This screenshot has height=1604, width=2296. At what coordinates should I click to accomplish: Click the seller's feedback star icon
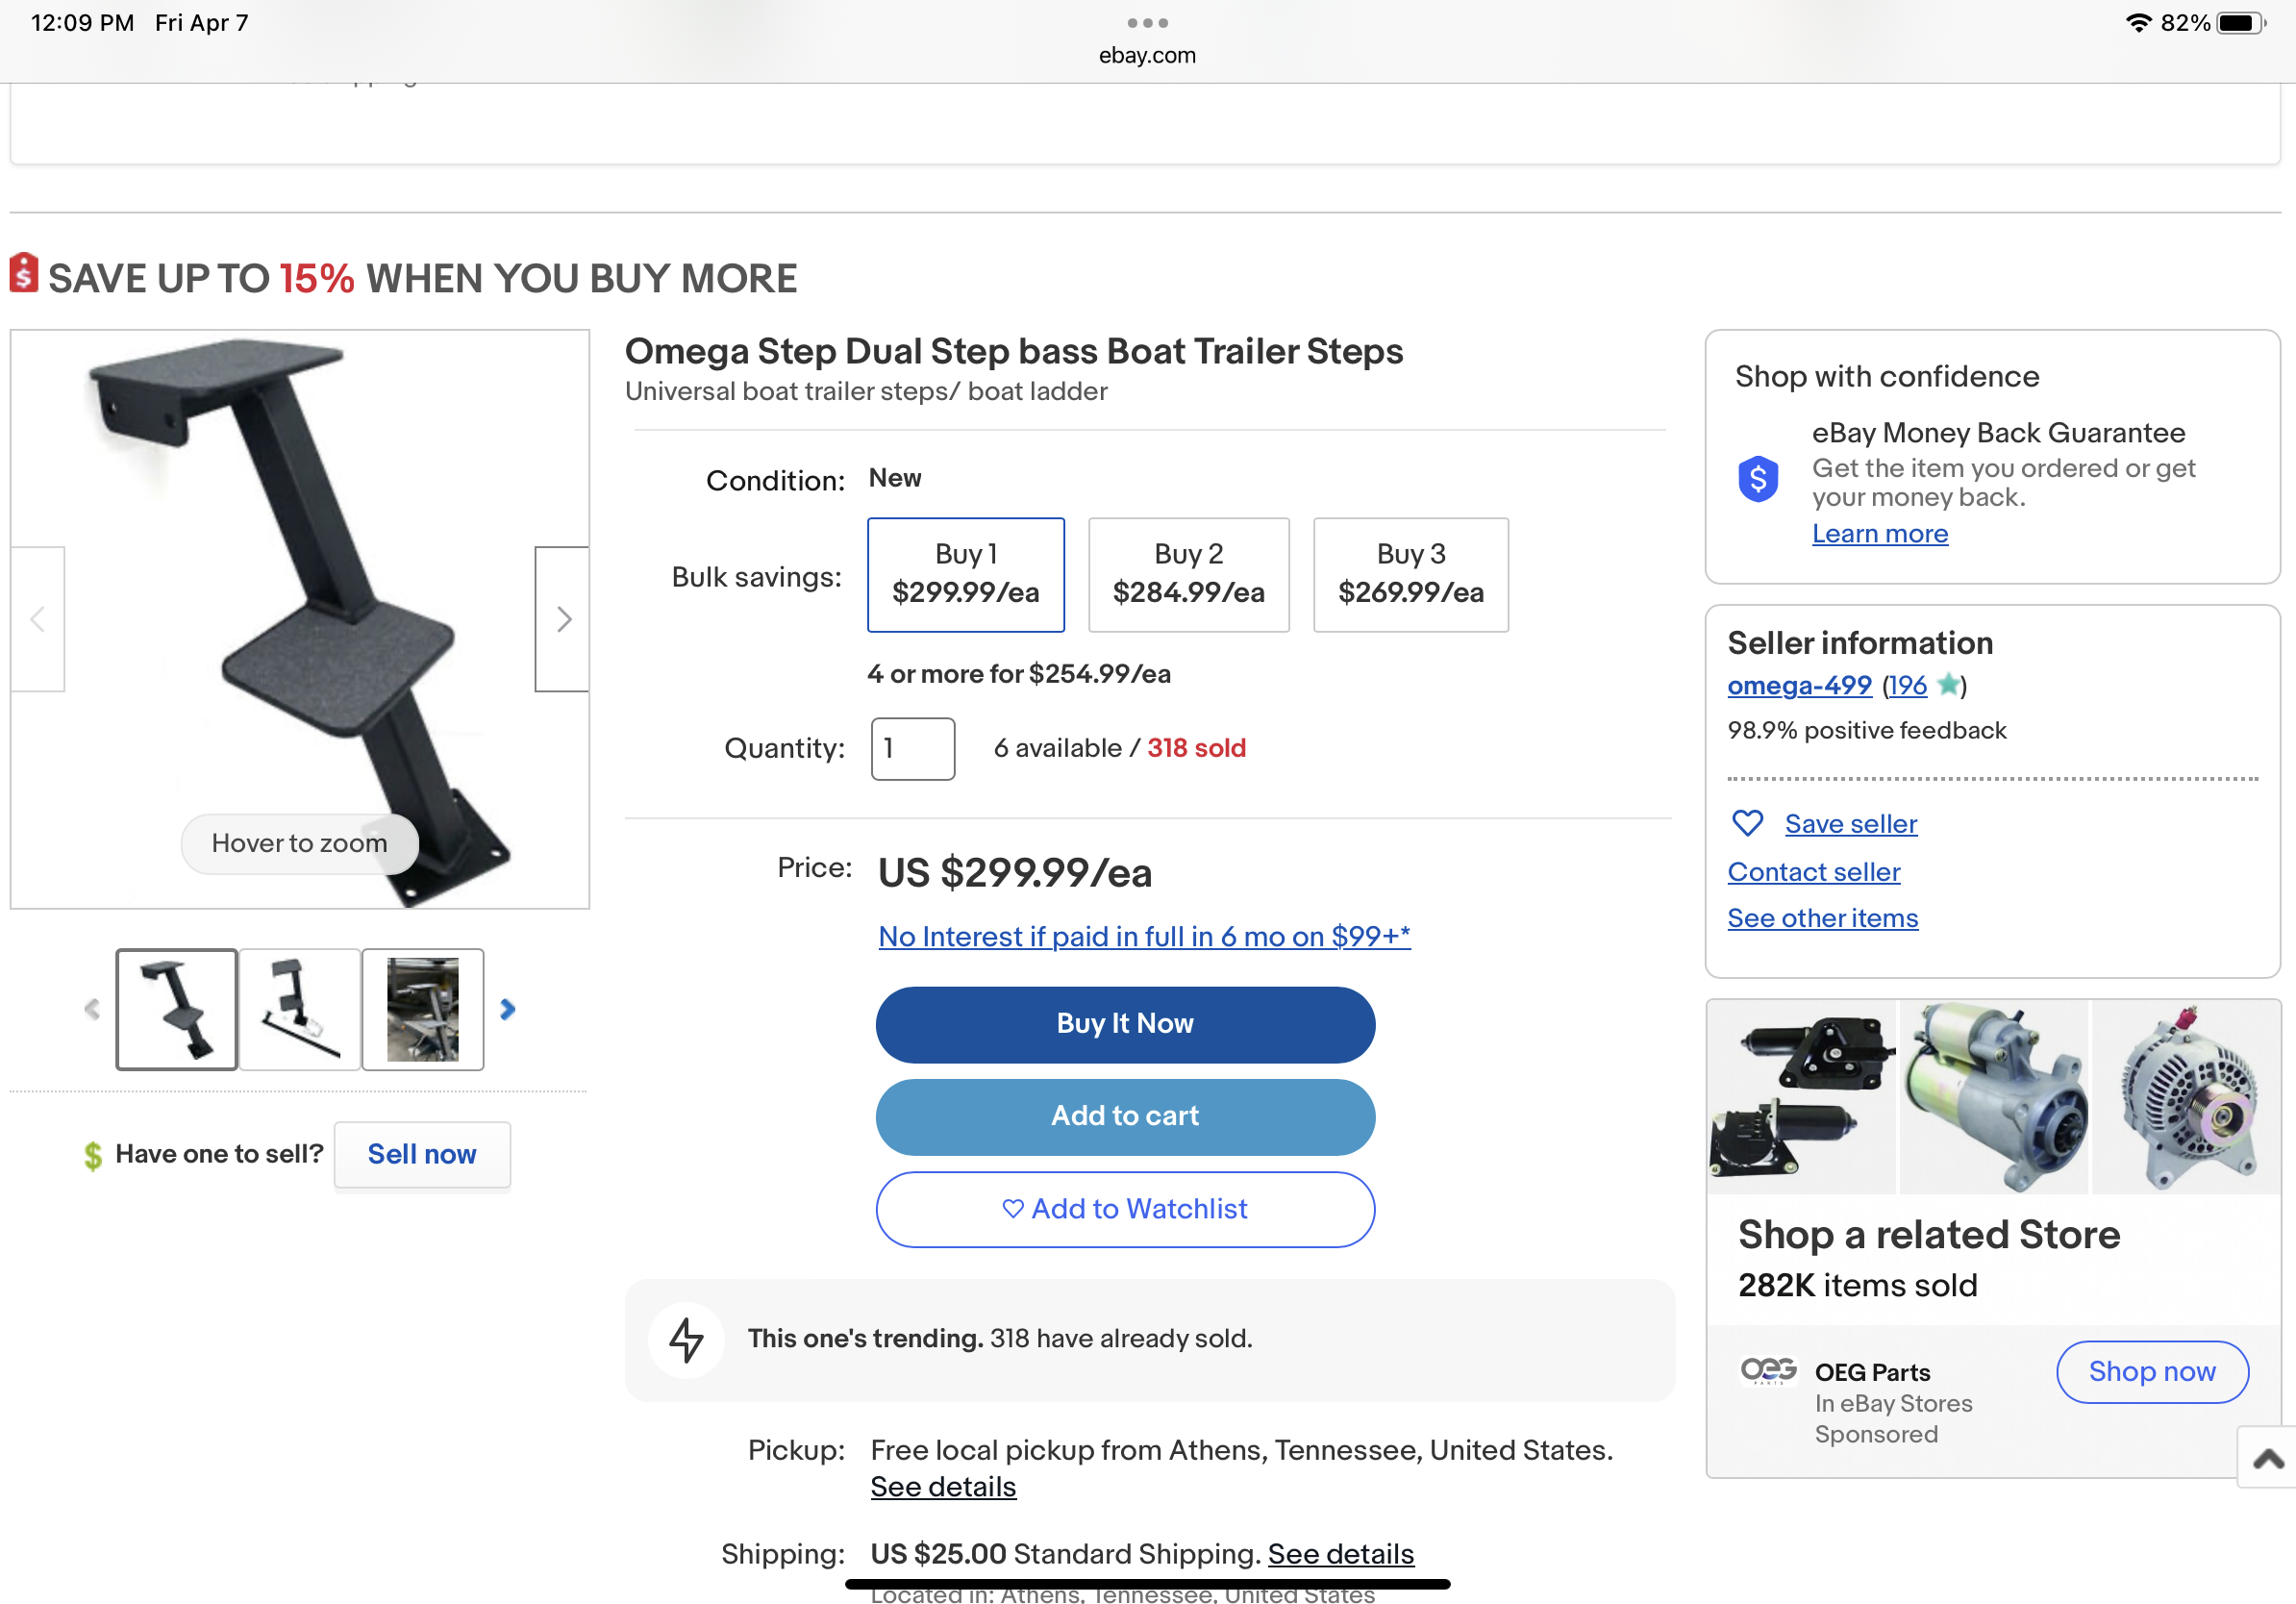[1947, 685]
